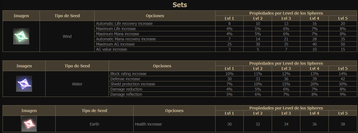Screen dimensions: 358x133
Task: Click Maximum AG increase option
Action: coord(115,44)
